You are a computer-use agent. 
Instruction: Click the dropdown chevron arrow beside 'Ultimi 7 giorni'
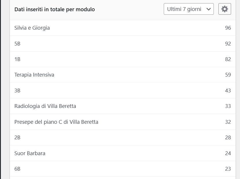(208, 9)
